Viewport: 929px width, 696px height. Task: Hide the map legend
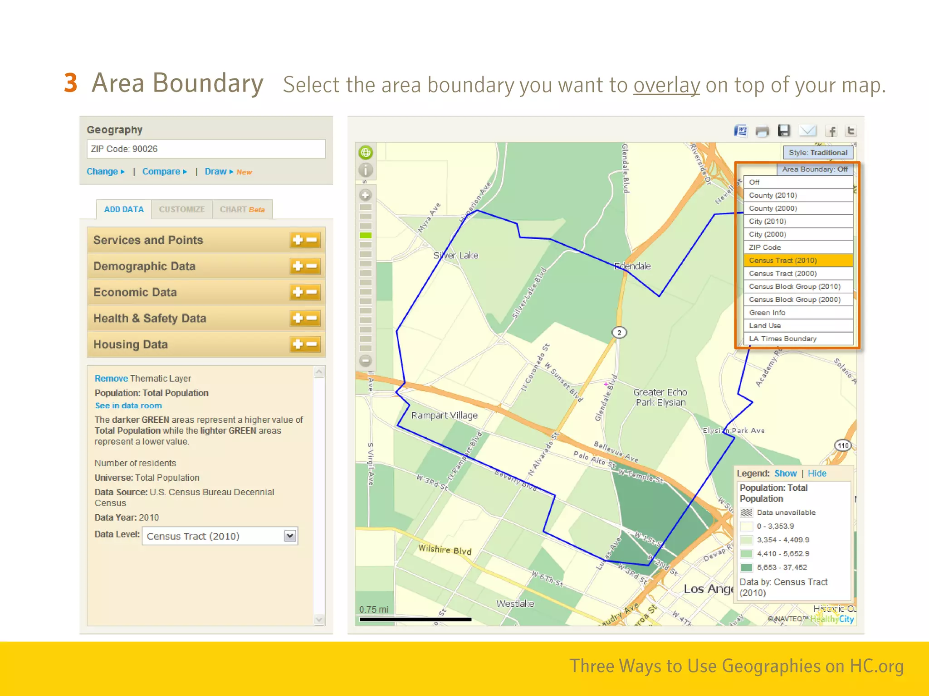pyautogui.click(x=817, y=474)
